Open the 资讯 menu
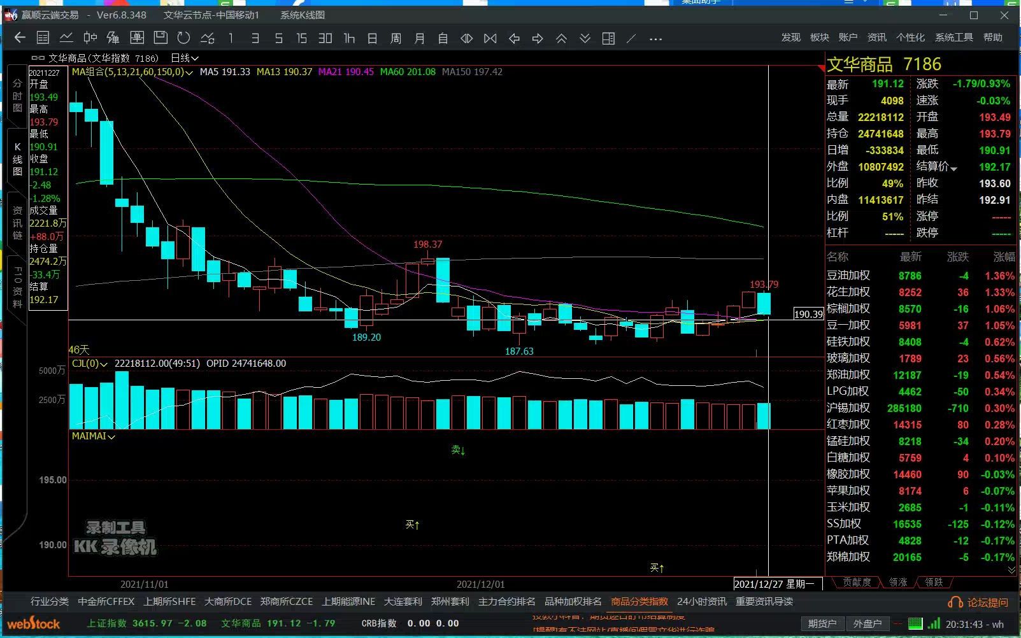Screen dimensions: 1021x638 click(x=876, y=38)
